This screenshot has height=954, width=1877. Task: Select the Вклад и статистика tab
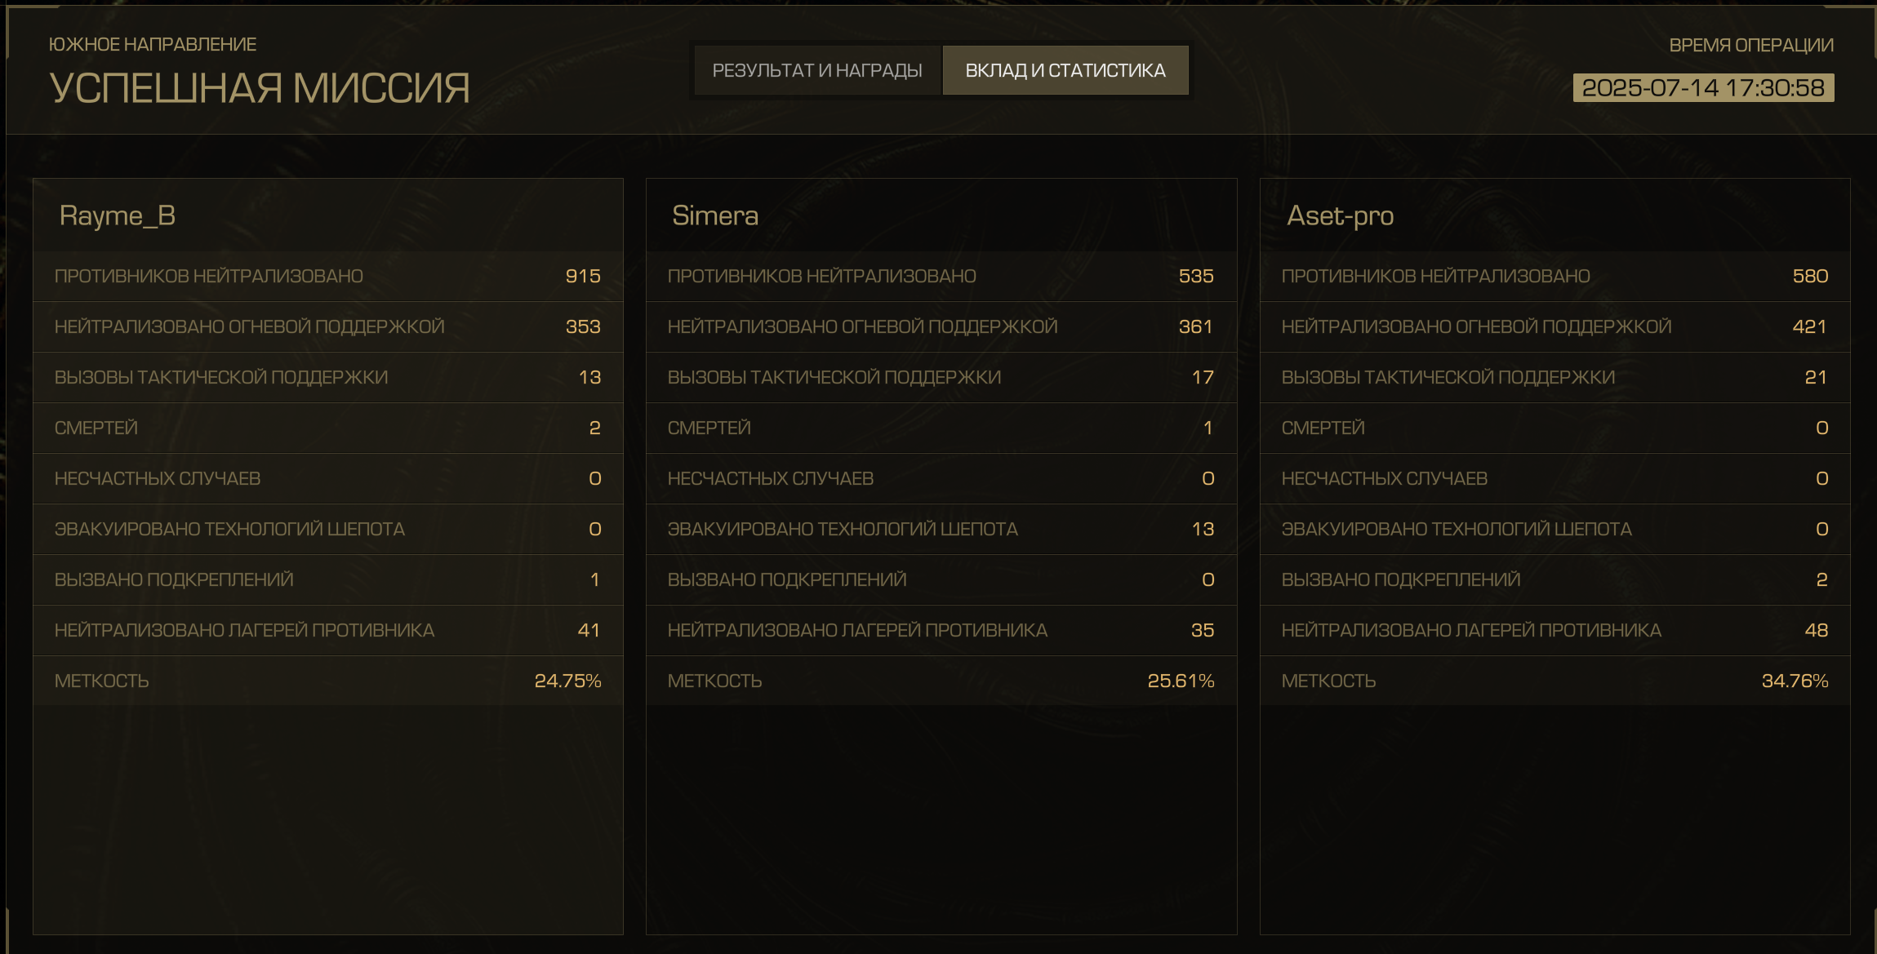1065,70
